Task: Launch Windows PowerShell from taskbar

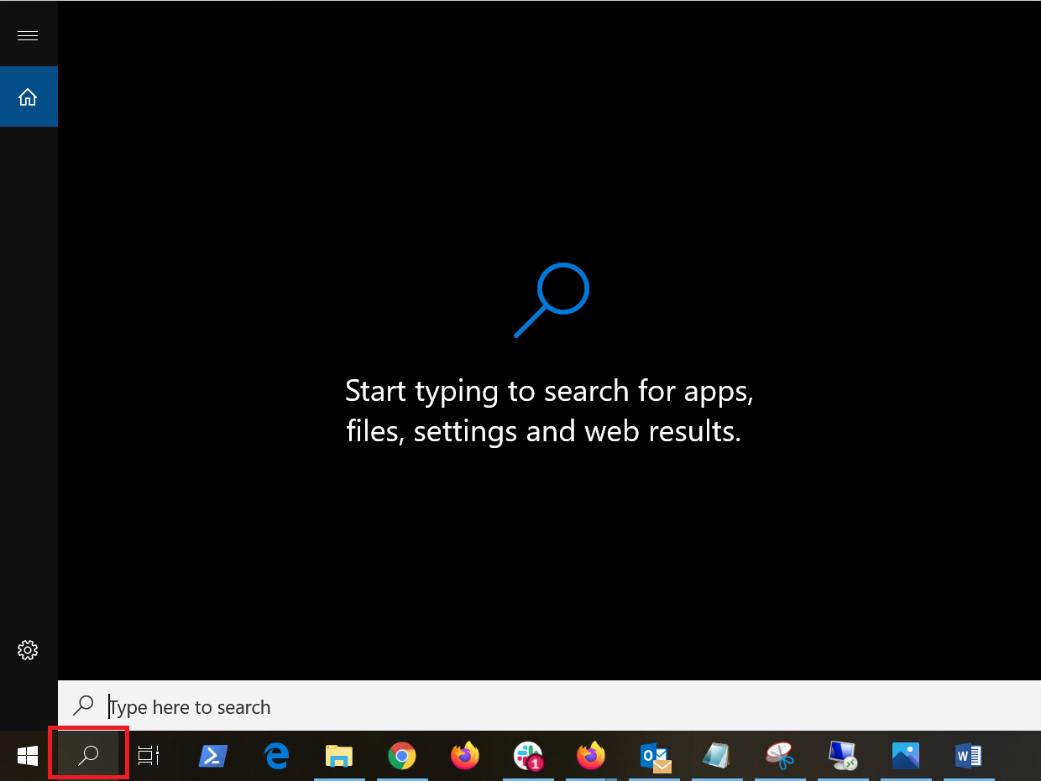Action: click(212, 756)
